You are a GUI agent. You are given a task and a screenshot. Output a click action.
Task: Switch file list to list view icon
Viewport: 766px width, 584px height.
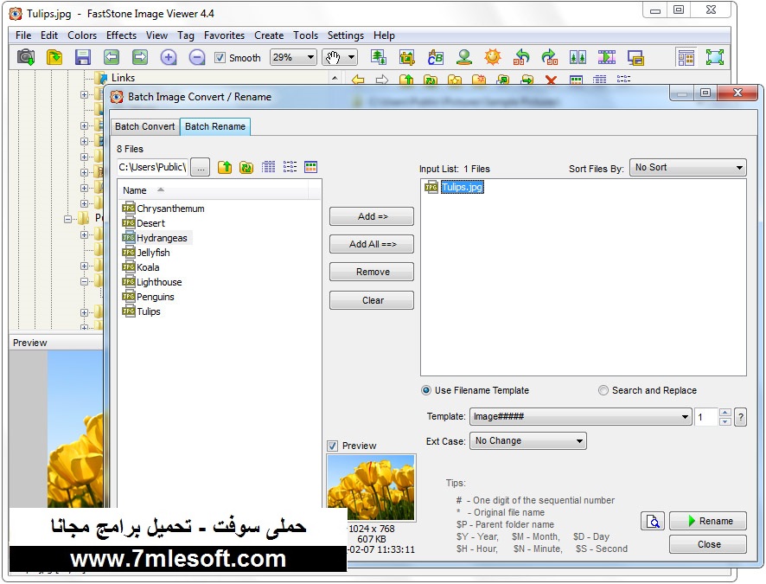(290, 167)
